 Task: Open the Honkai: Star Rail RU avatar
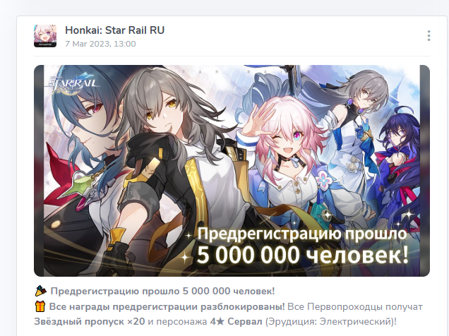45,36
